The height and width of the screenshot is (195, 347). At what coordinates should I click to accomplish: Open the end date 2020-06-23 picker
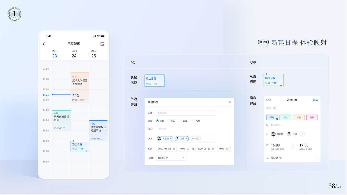[206, 149]
